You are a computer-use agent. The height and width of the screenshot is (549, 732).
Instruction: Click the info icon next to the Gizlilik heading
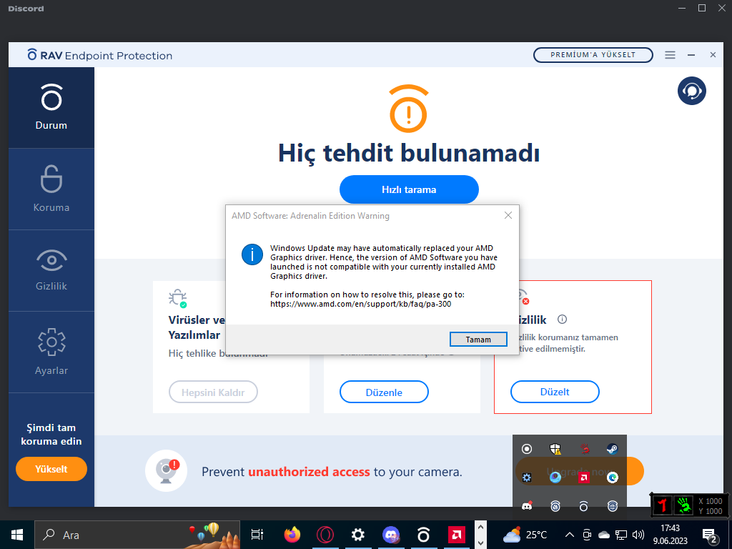(x=562, y=320)
